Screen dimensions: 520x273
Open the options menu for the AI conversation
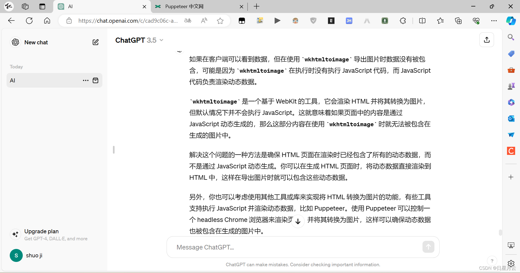[x=85, y=80]
